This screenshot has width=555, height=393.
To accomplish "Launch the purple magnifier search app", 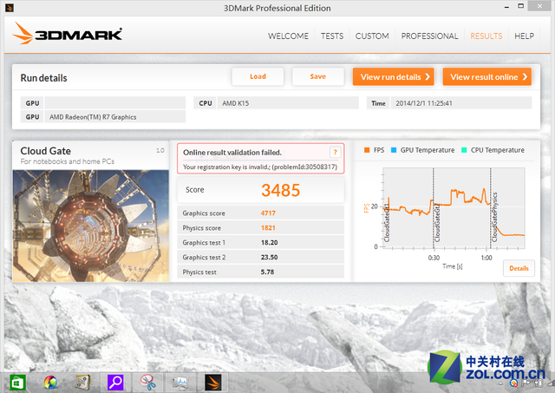I will click(115, 382).
